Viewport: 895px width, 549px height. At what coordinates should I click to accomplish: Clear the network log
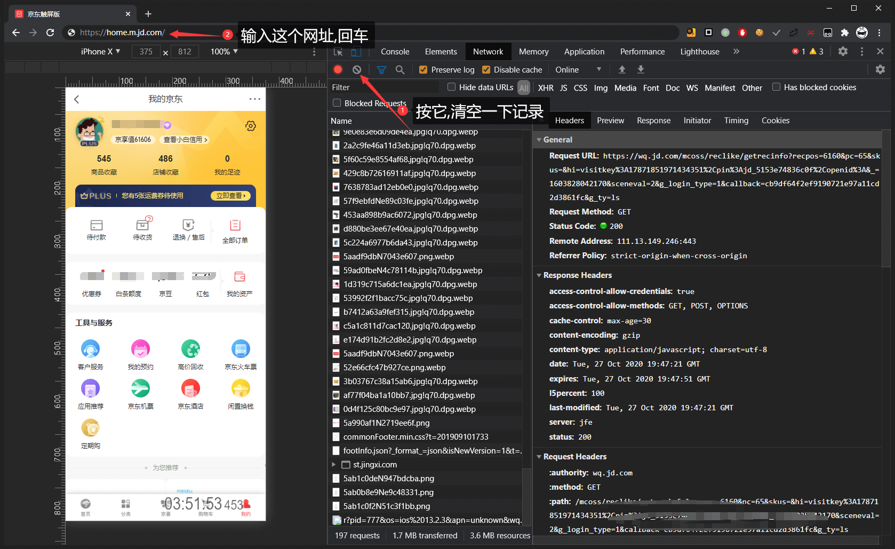(357, 69)
